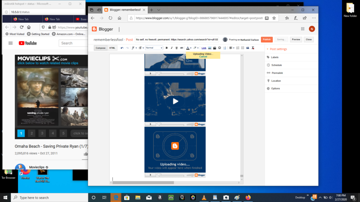
Task: Remove formatting from selected text
Action: coord(253,48)
